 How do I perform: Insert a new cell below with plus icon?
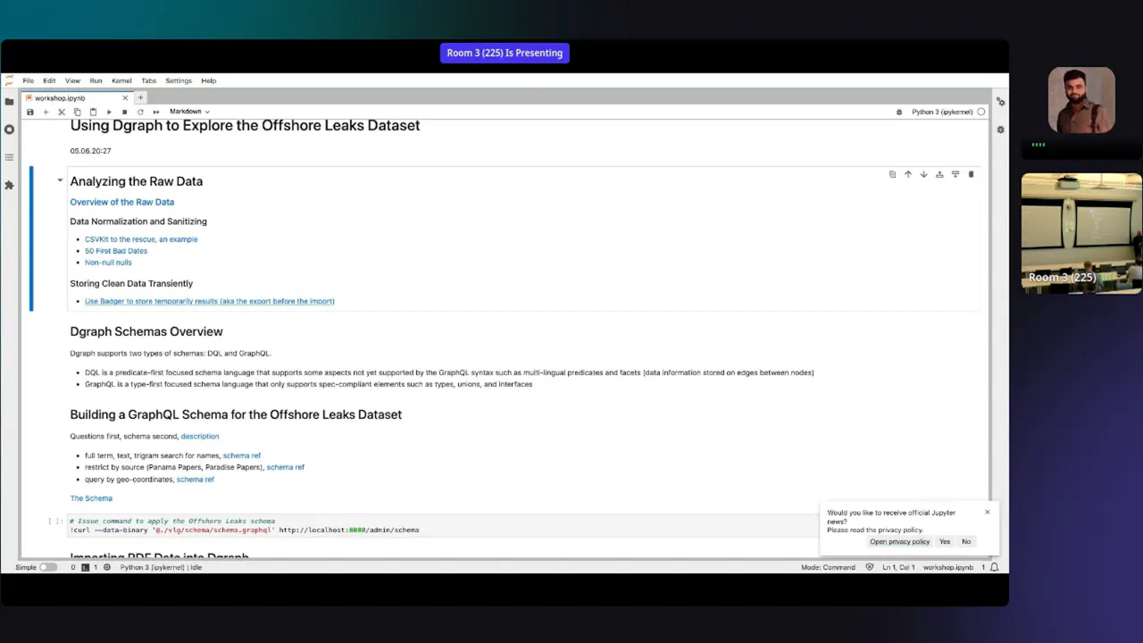tap(46, 112)
